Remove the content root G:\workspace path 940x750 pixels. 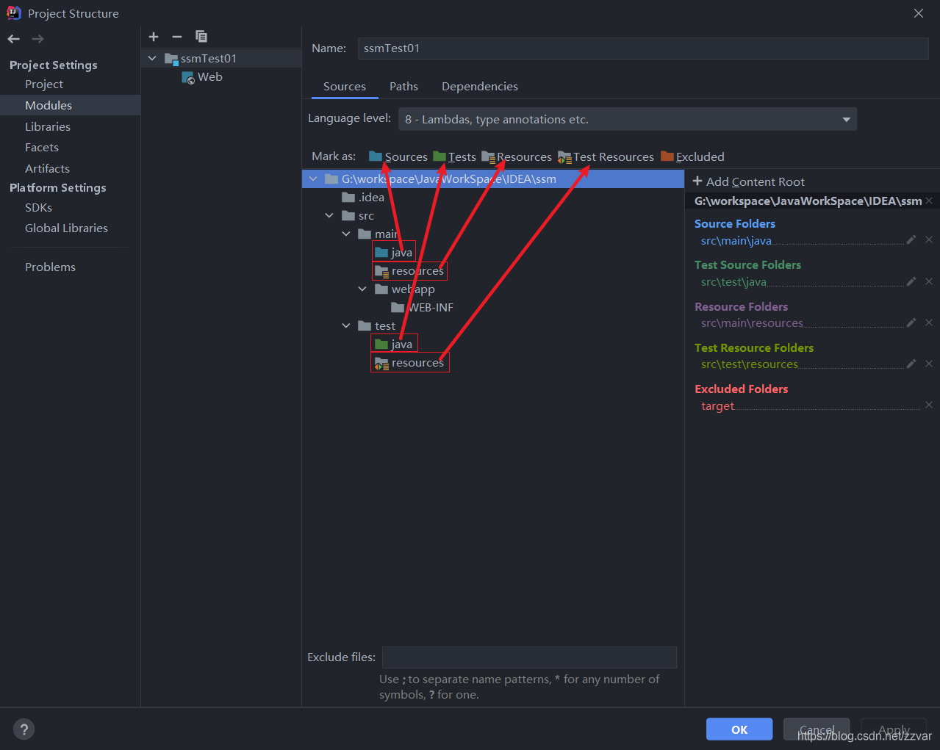pyautogui.click(x=929, y=201)
